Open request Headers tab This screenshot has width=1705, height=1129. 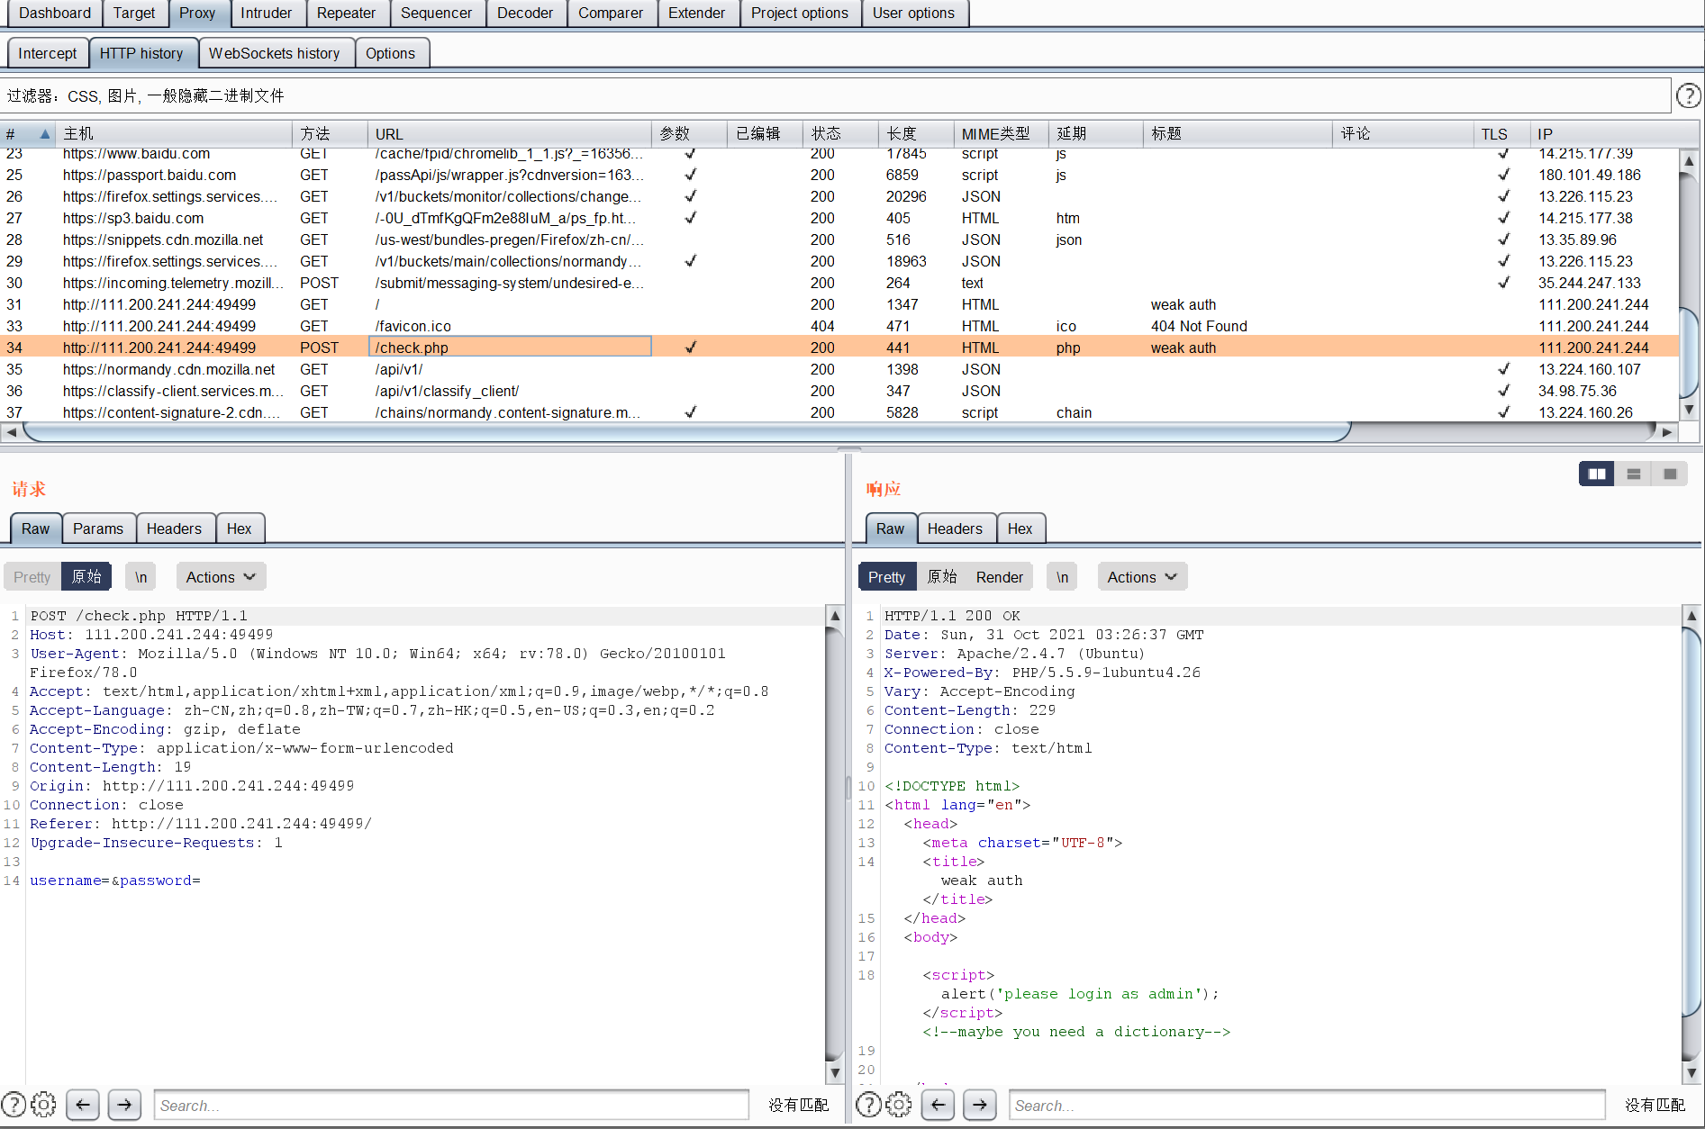174,528
